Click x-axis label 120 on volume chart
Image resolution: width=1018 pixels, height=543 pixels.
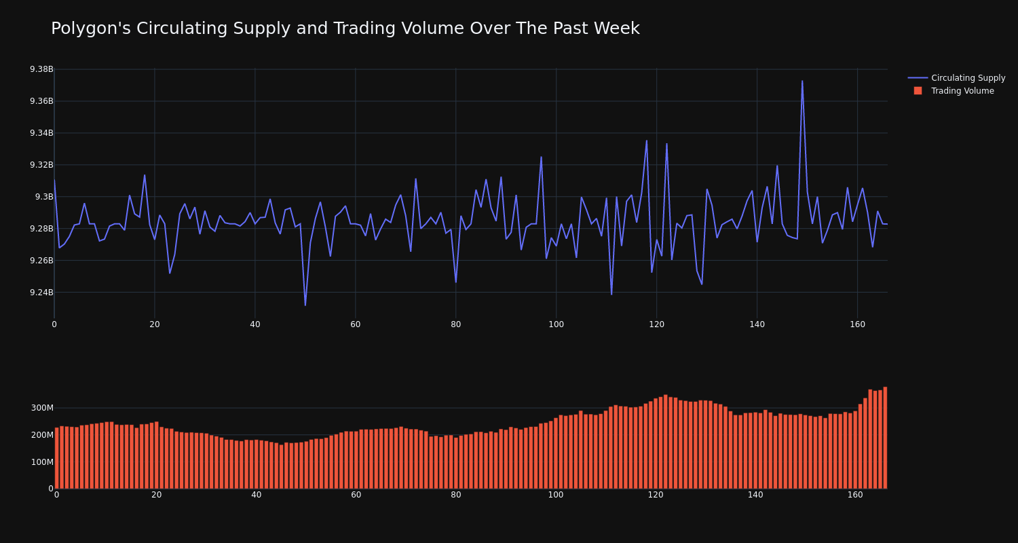656,495
